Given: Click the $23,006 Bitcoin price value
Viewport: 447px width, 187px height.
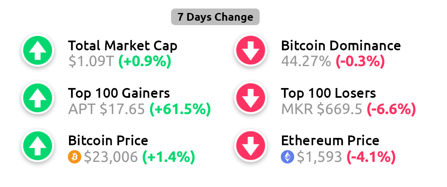Looking at the screenshot, I should tap(111, 157).
